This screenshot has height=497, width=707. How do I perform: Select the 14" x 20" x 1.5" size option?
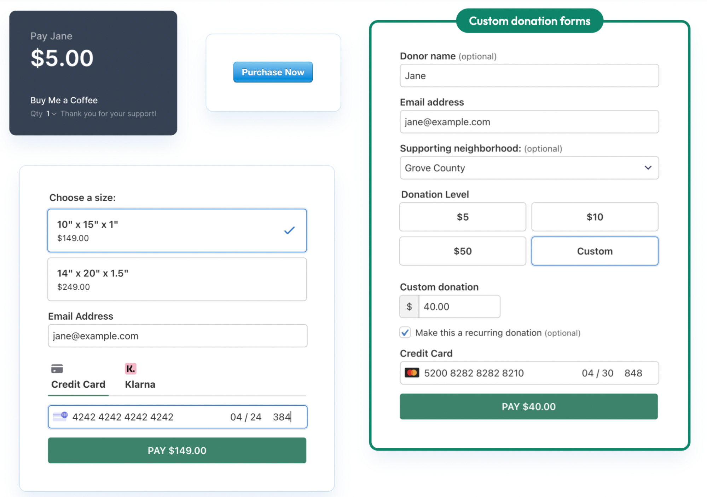[177, 279]
